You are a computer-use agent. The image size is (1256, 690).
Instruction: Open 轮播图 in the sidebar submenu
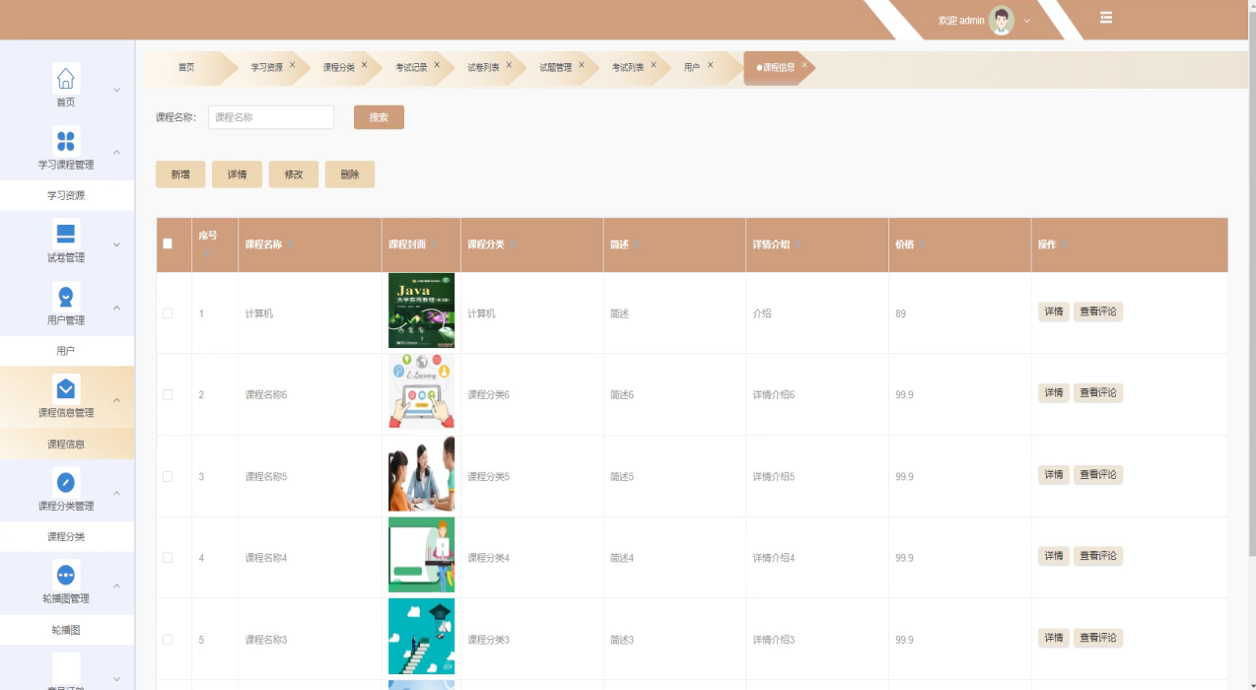pyautogui.click(x=66, y=630)
